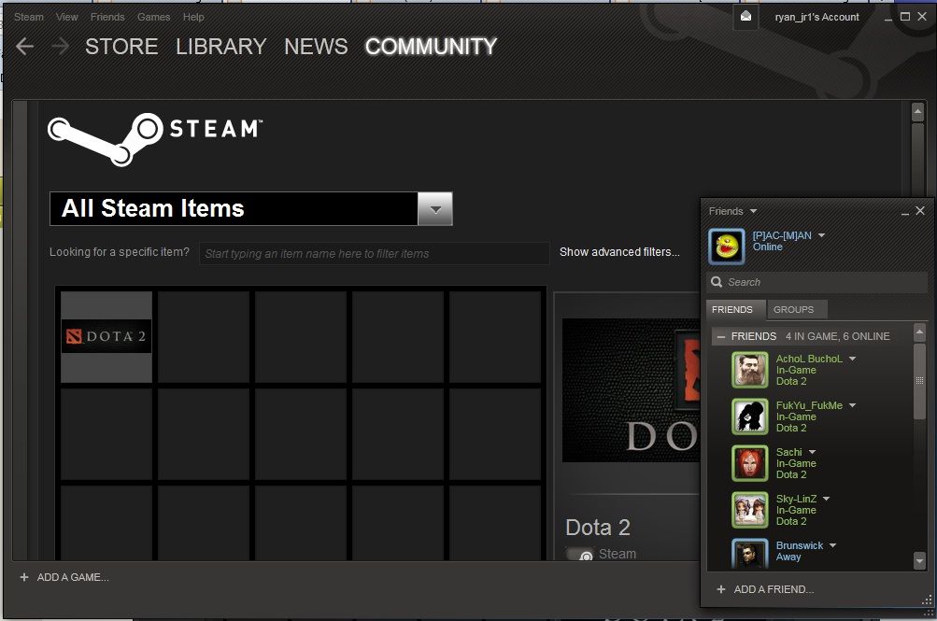Open Sachi's friend options arrow
The image size is (937, 621).
(812, 452)
